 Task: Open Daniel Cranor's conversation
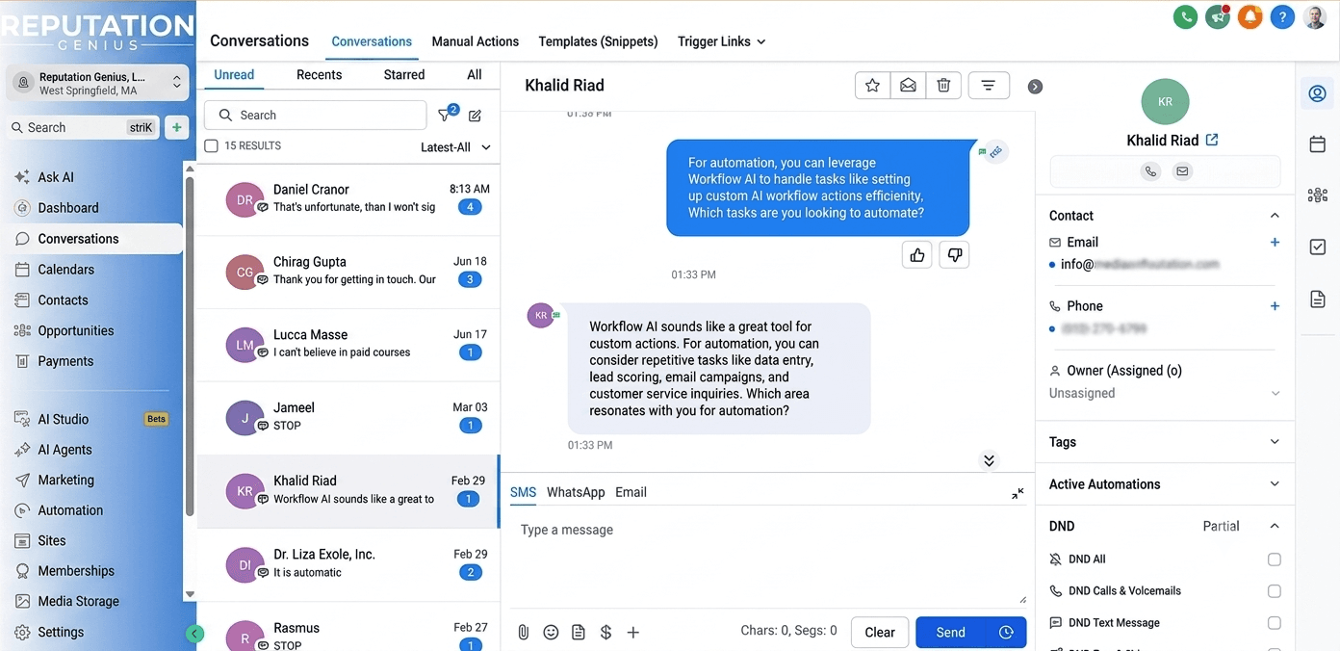click(x=348, y=199)
